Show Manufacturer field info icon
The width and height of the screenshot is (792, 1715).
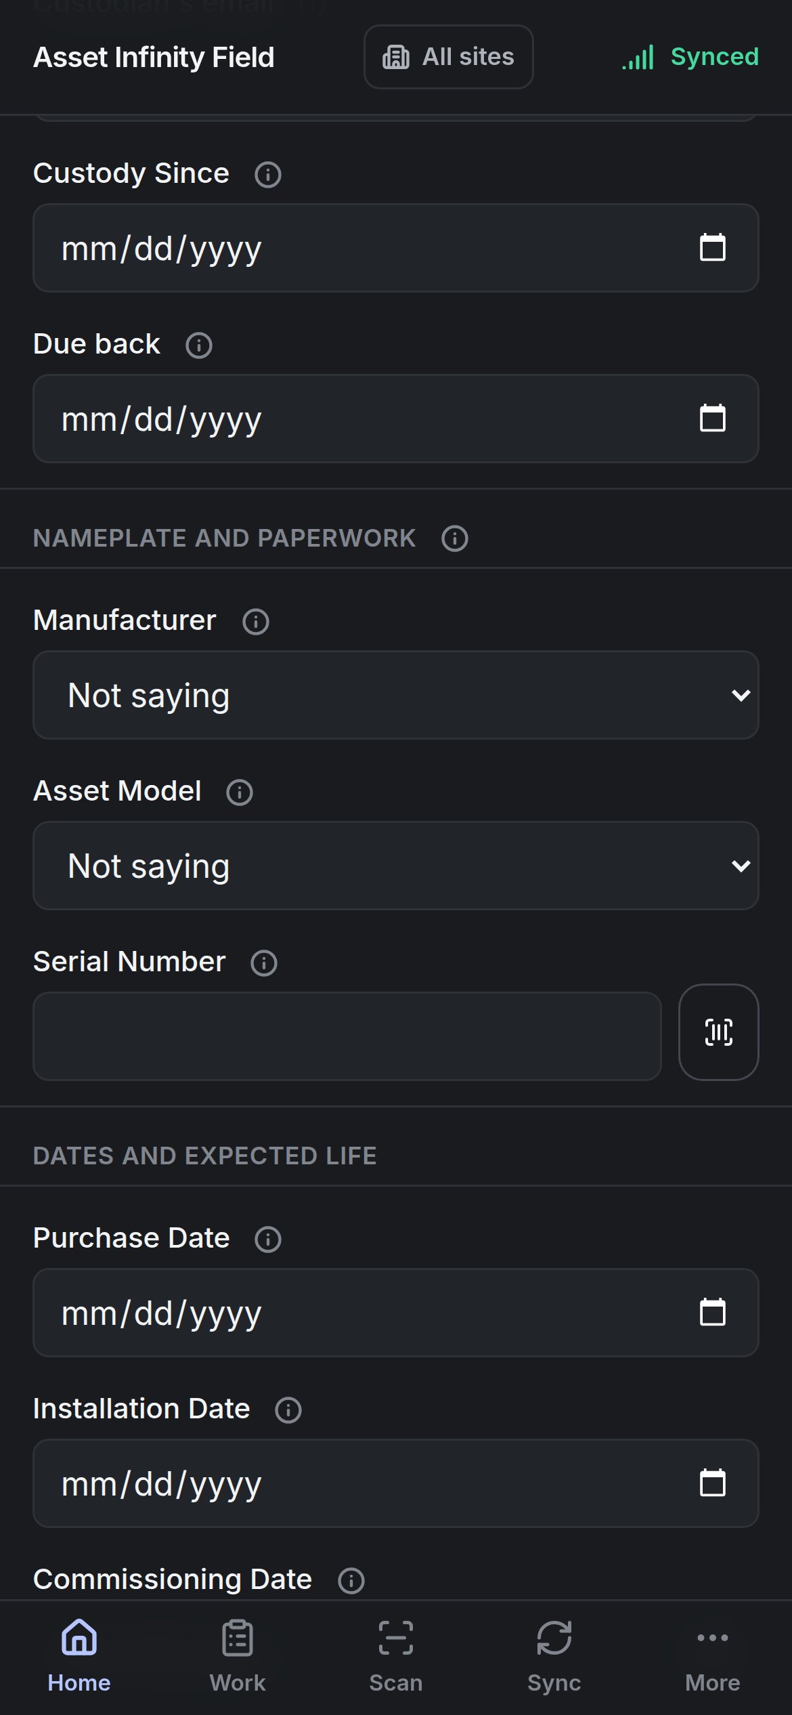pos(255,622)
